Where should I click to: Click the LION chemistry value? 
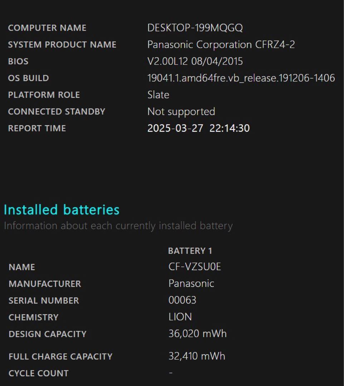click(x=180, y=317)
